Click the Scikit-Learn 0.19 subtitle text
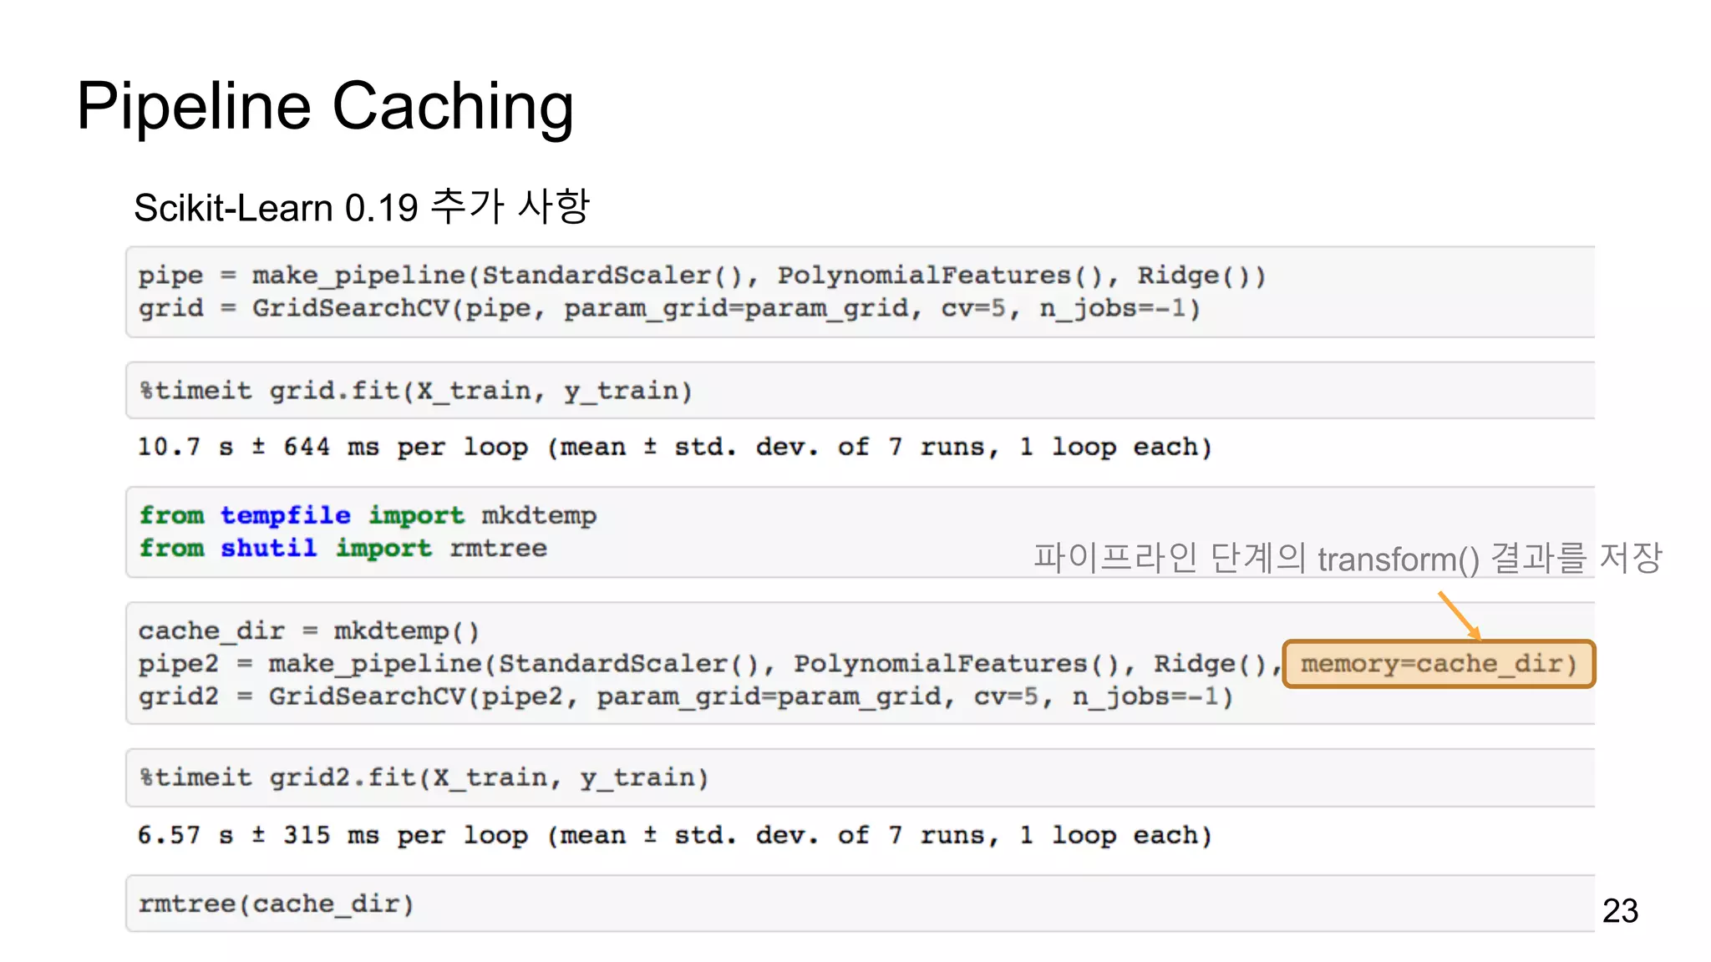The height and width of the screenshot is (962, 1711). (361, 207)
